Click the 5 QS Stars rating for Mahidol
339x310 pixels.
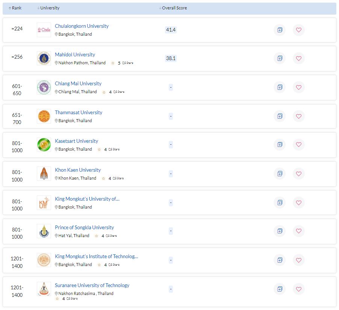pyautogui.click(x=123, y=63)
